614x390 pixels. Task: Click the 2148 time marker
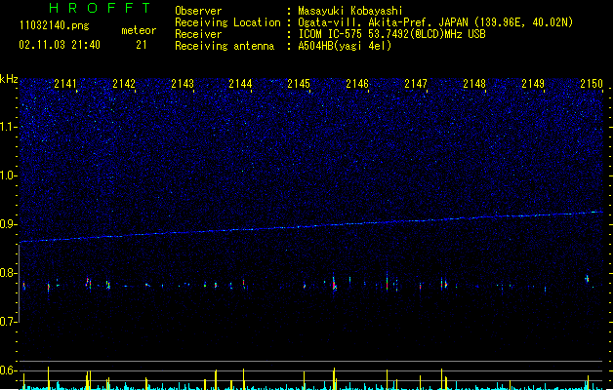coord(474,84)
